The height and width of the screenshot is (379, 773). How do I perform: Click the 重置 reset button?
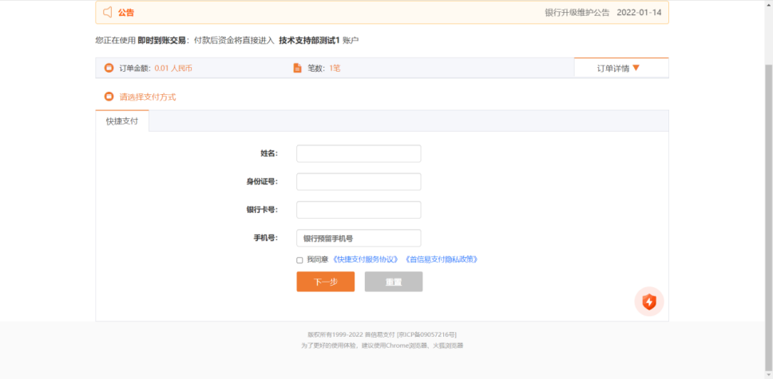pyautogui.click(x=394, y=282)
